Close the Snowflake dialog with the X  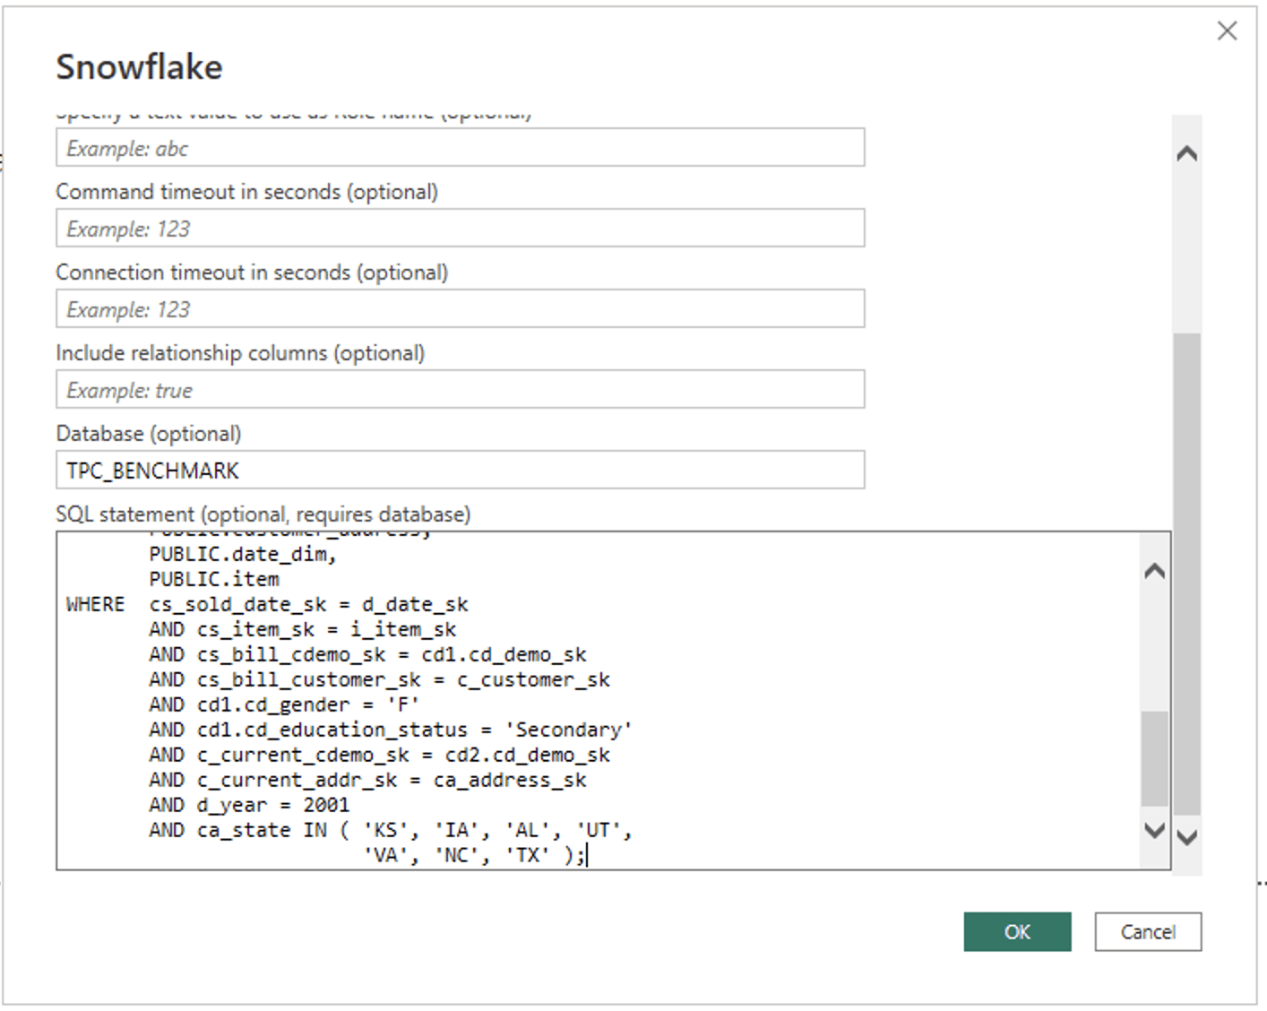pyautogui.click(x=1227, y=31)
